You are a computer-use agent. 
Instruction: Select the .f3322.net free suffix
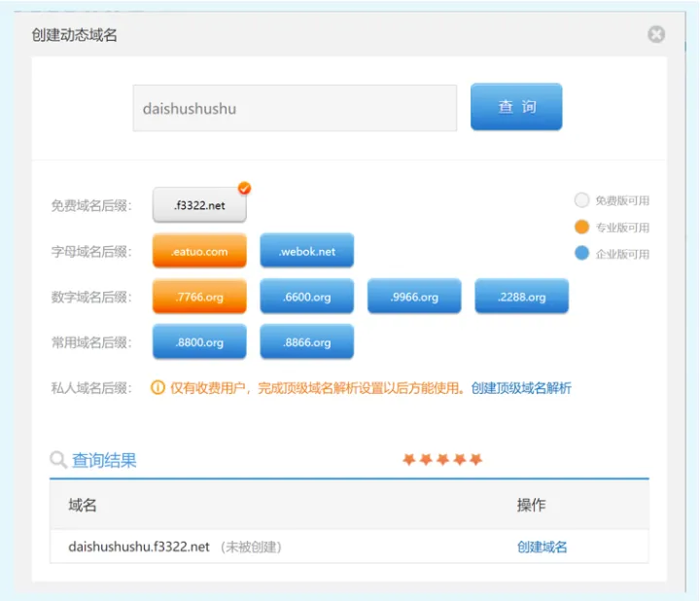click(x=199, y=206)
